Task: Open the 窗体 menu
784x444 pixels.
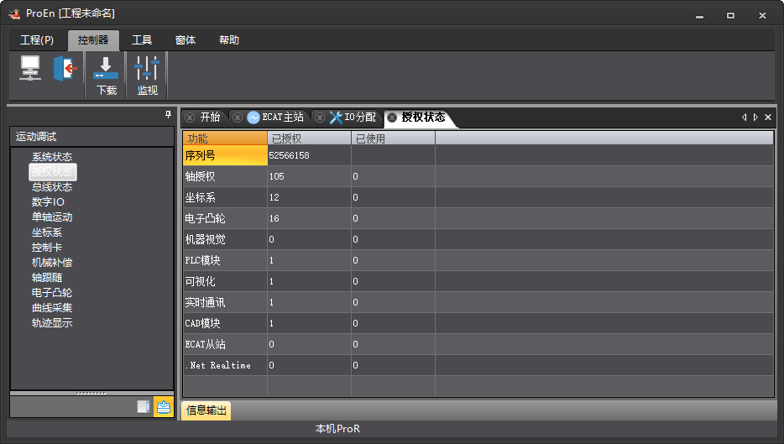Action: coord(185,40)
